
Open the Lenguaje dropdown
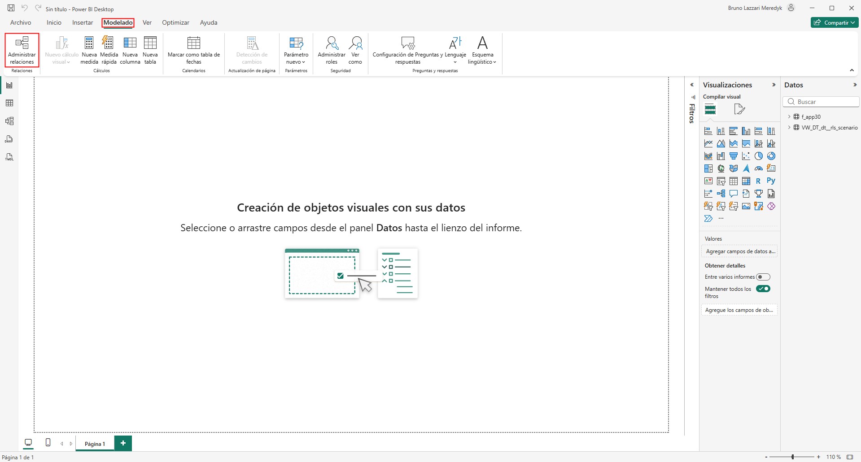tap(455, 50)
